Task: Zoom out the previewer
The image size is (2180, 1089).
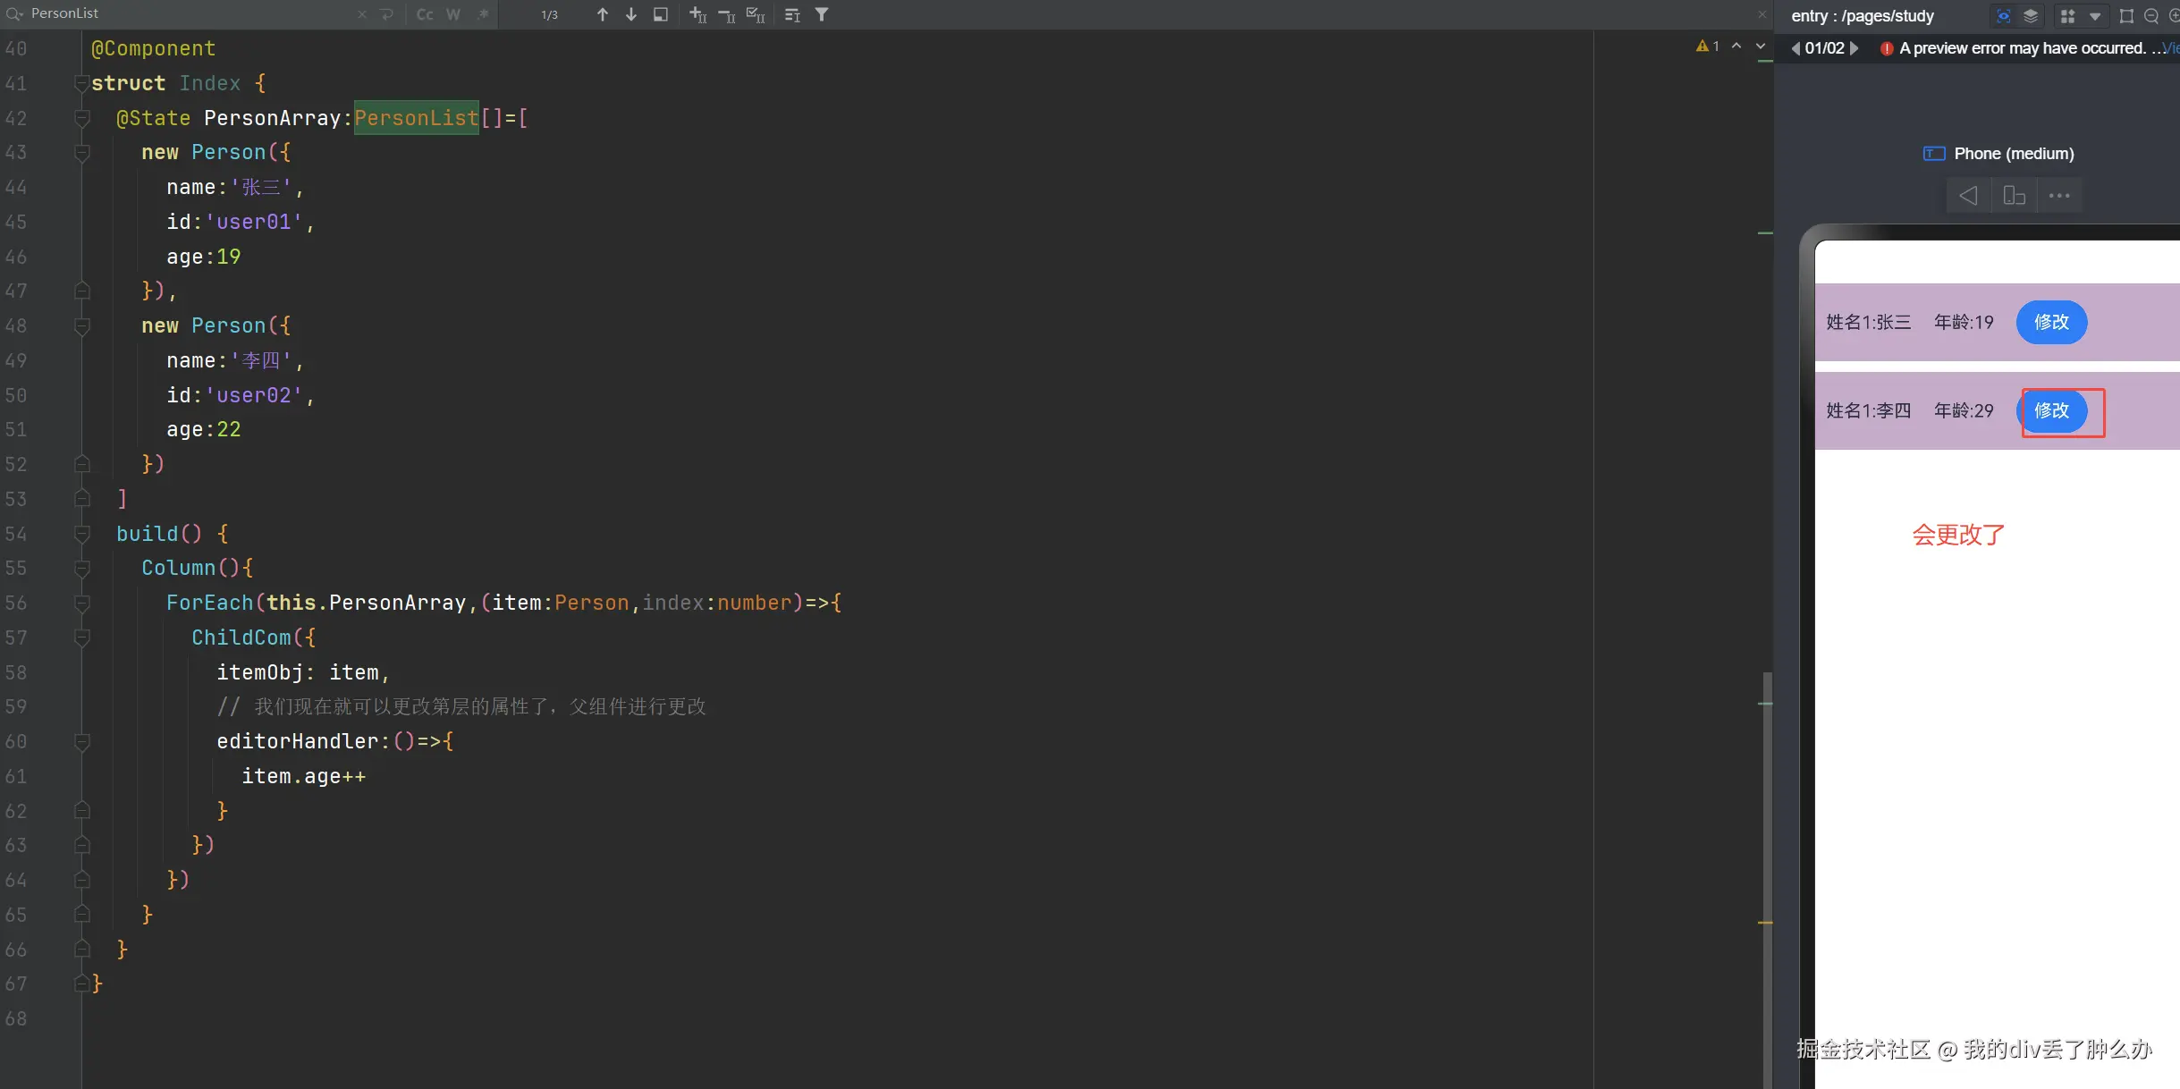Action: [x=2151, y=16]
